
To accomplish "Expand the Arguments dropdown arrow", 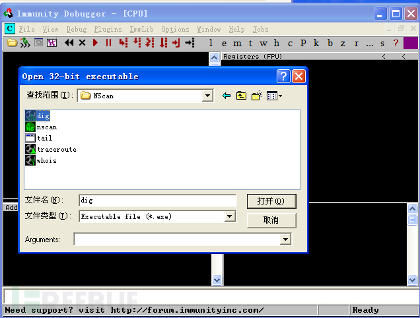I will (x=285, y=239).
